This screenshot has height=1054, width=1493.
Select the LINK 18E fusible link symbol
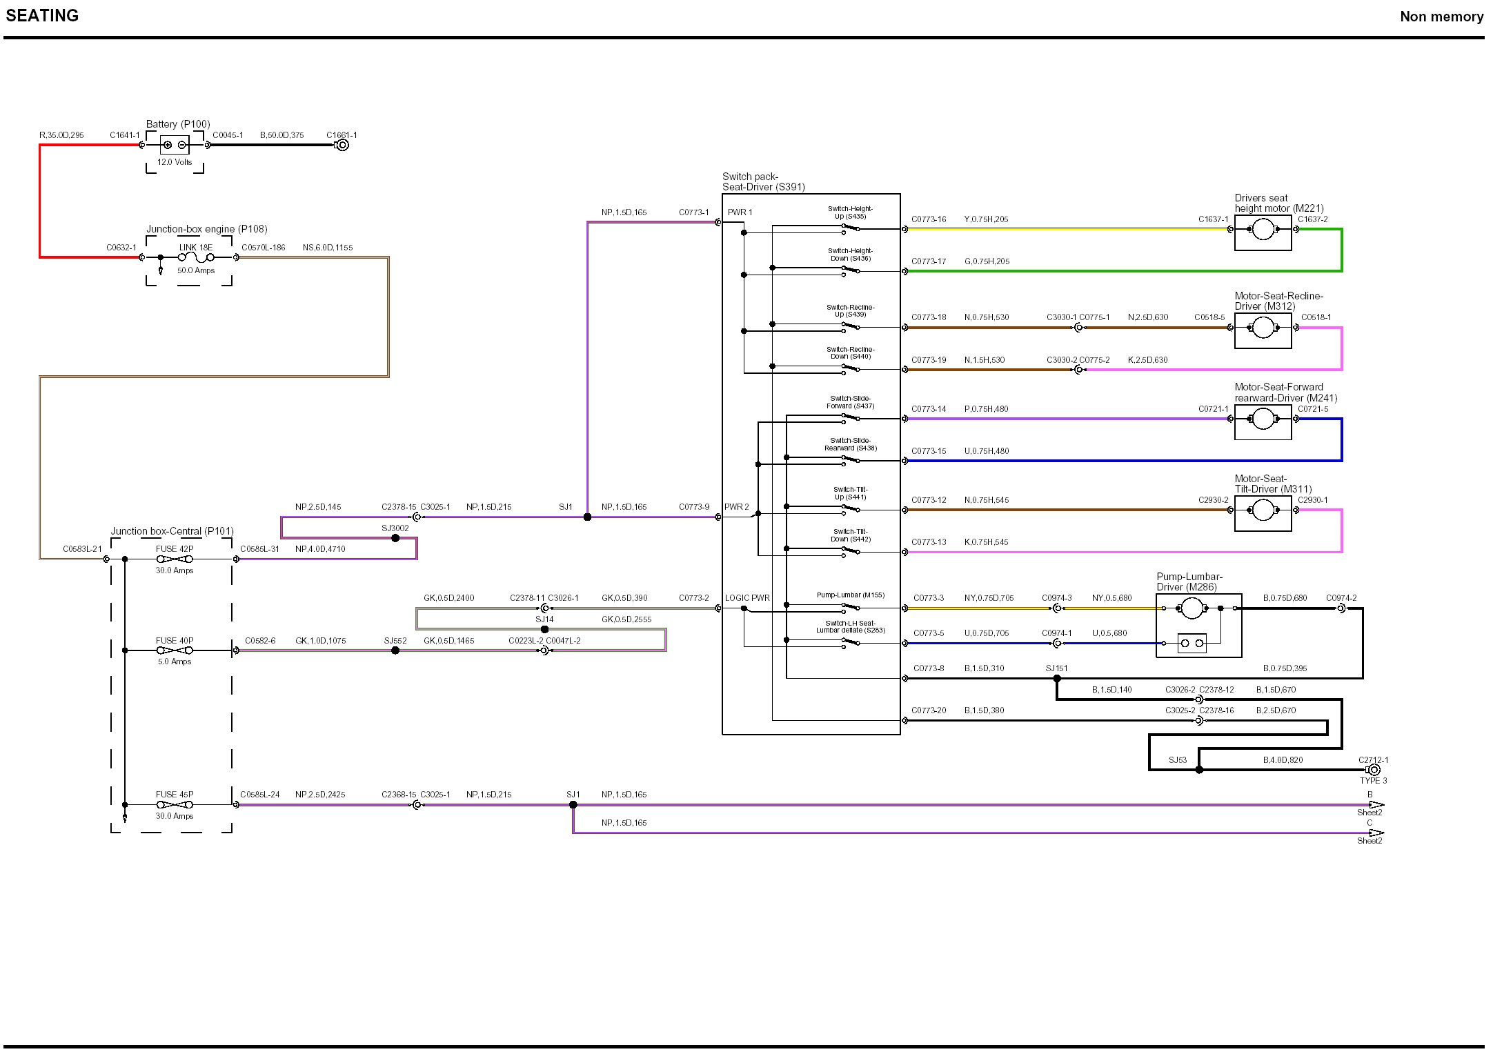pyautogui.click(x=196, y=257)
